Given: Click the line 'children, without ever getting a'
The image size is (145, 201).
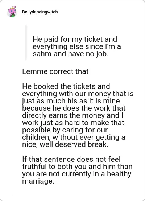Looking at the screenshot, I should (74, 137).
